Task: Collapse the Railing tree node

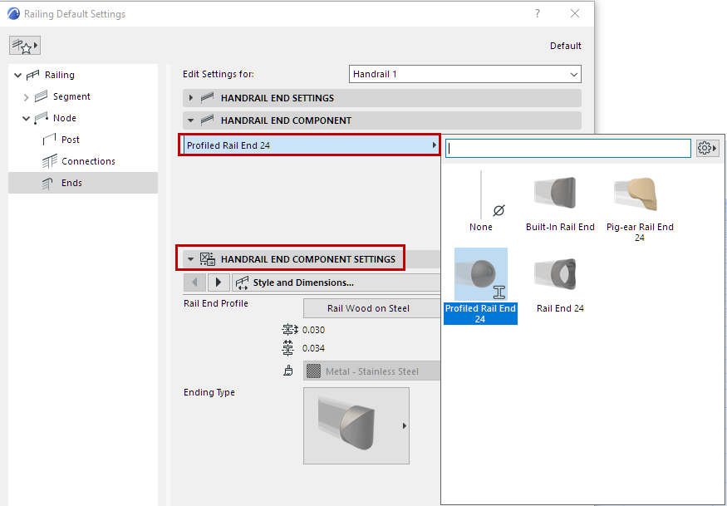Action: tap(17, 75)
